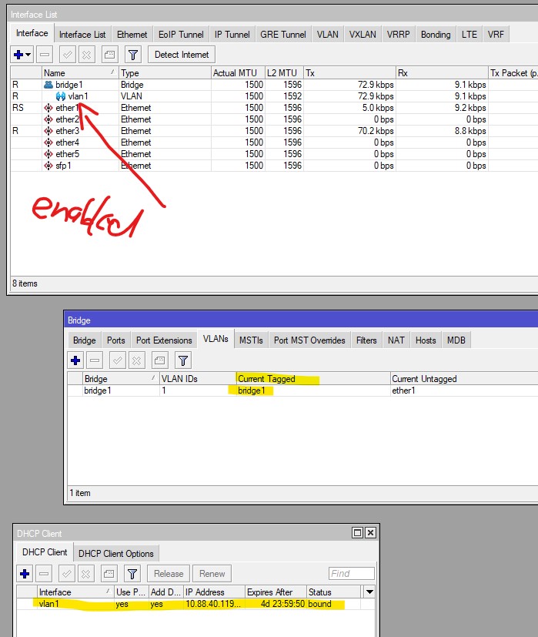538x637 pixels.
Task: Click the comment icon in Interface List toolbar
Action: 109,55
